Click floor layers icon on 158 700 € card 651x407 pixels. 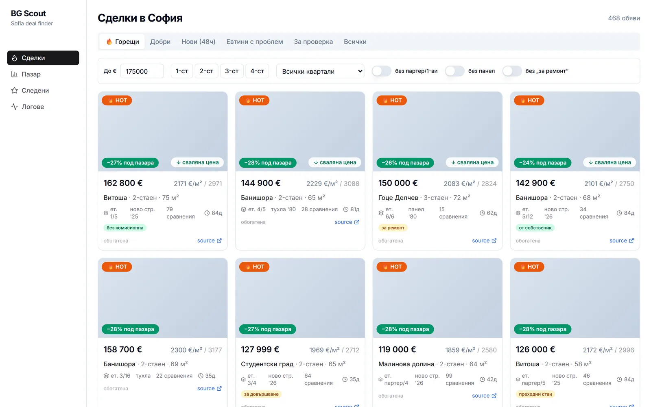106,376
